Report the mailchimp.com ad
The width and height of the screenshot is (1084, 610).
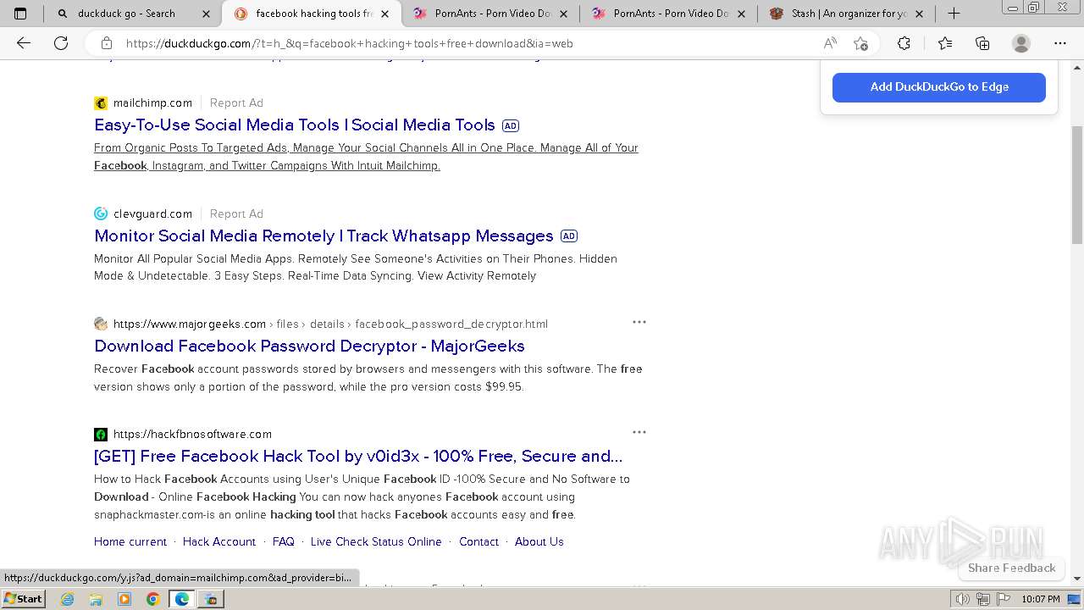click(236, 103)
